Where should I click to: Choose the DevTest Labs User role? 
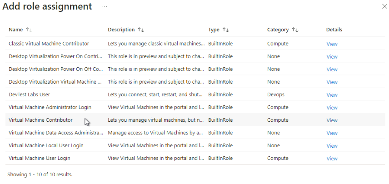tap(29, 94)
